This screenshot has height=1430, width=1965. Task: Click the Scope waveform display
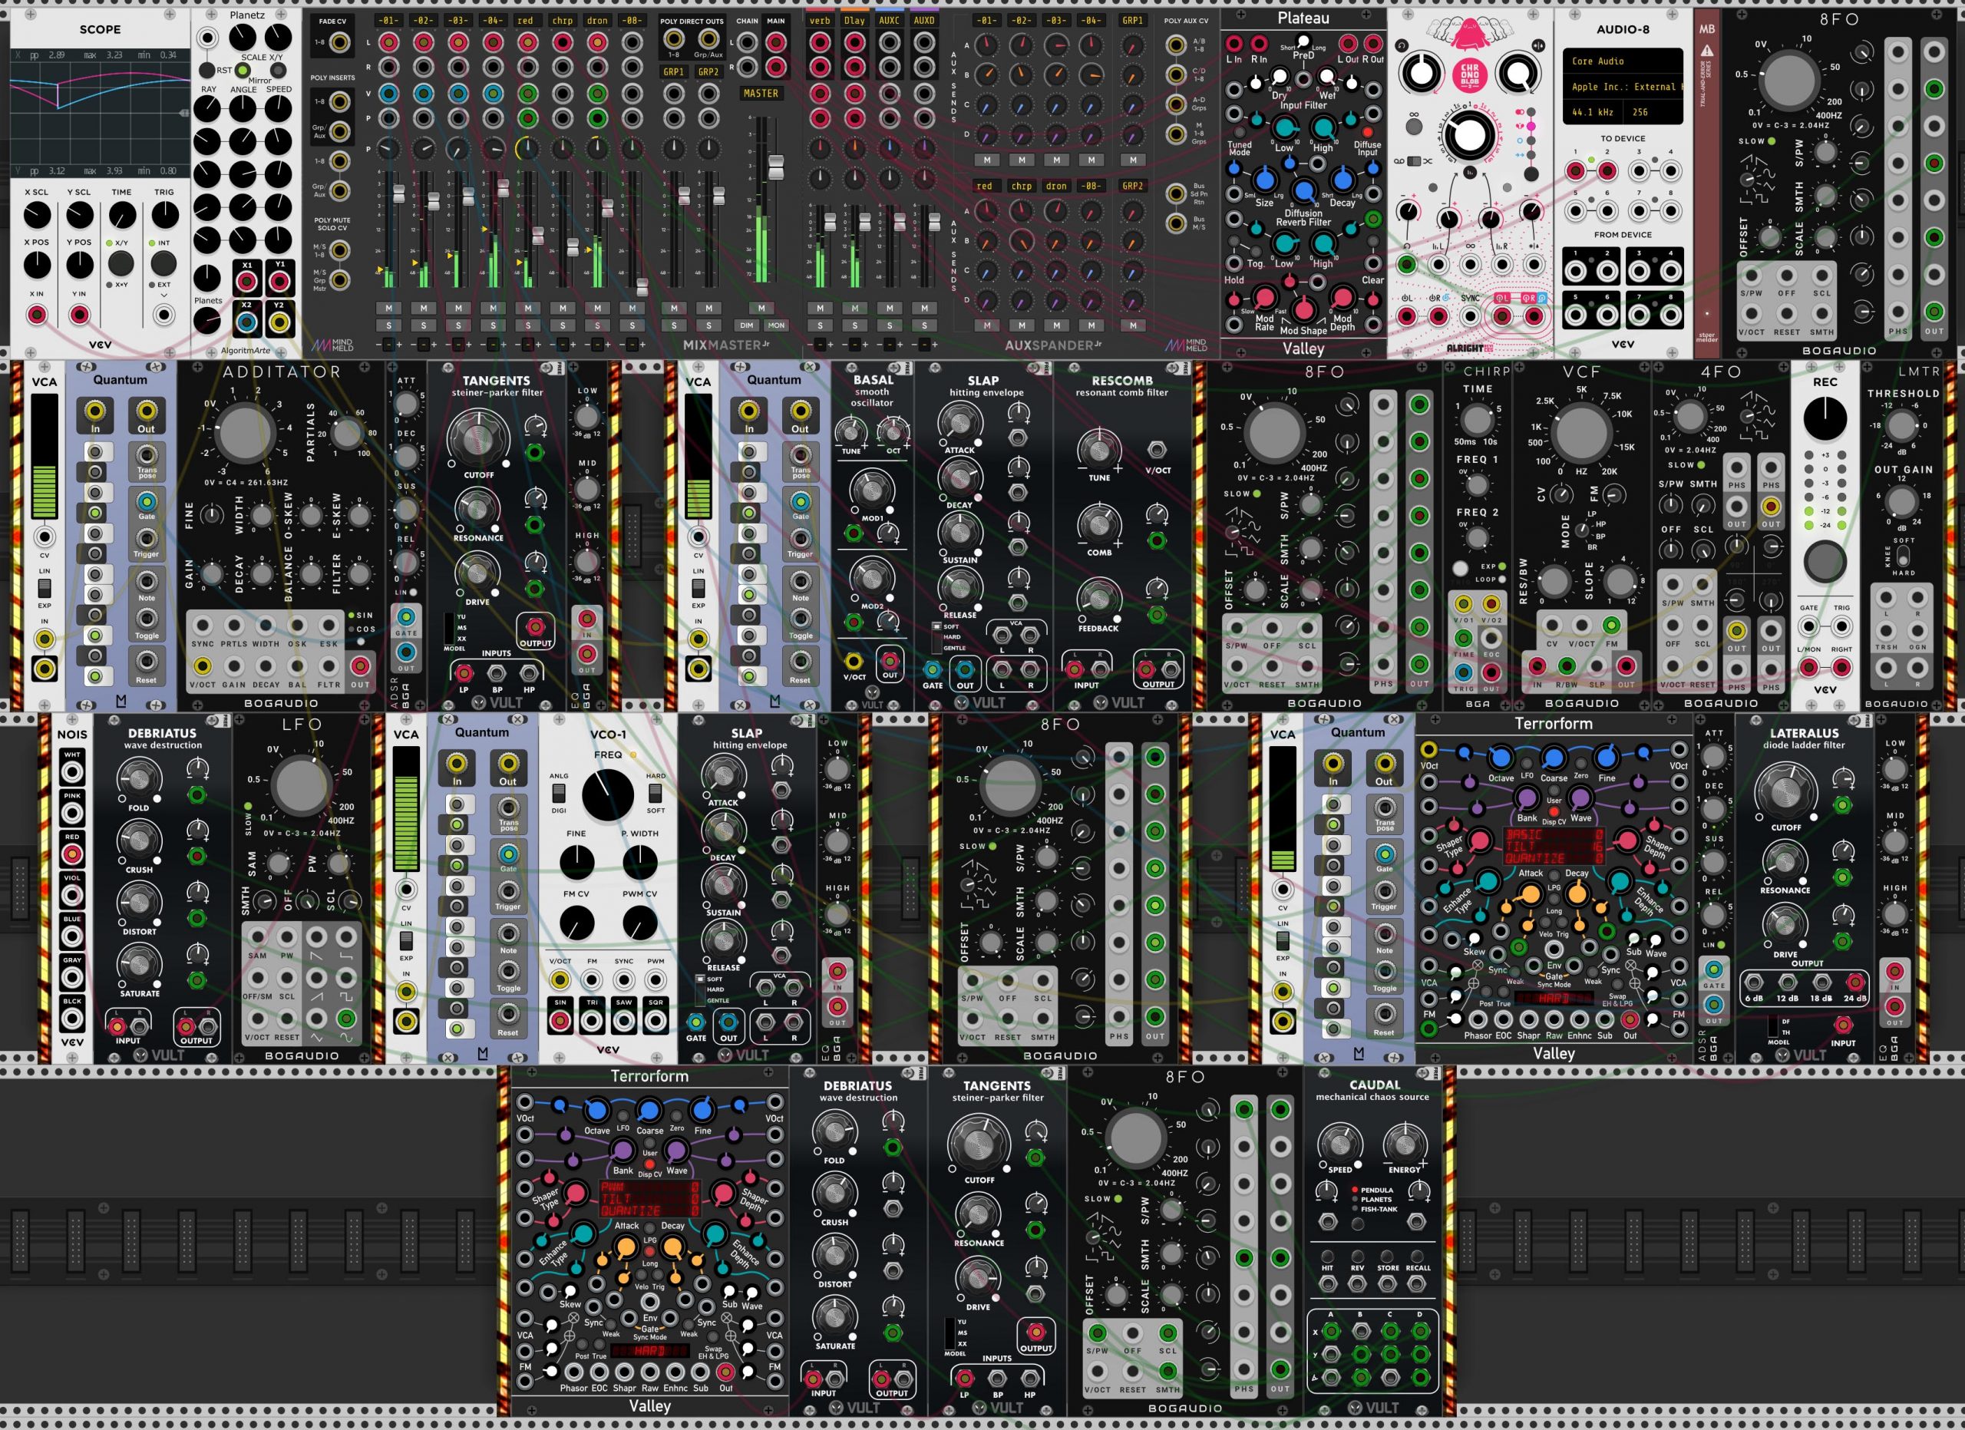pyautogui.click(x=100, y=114)
